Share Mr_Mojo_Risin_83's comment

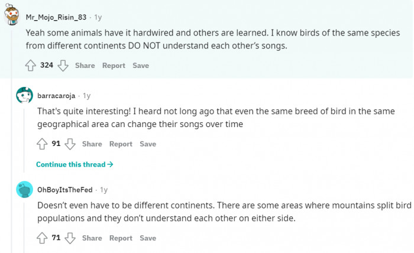[85, 66]
